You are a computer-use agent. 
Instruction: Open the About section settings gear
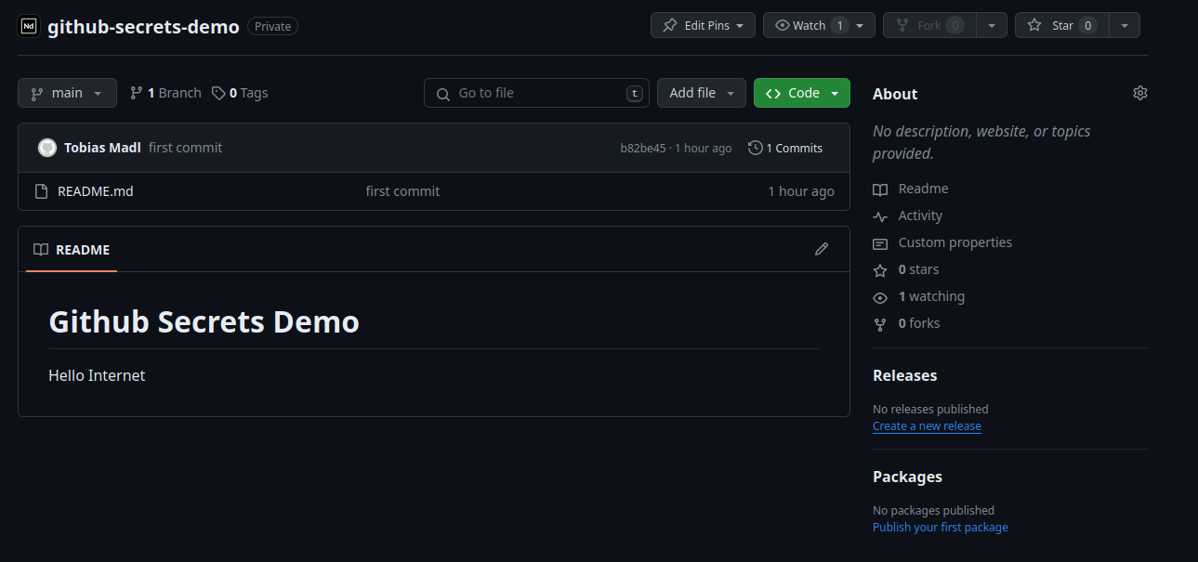pyautogui.click(x=1139, y=93)
